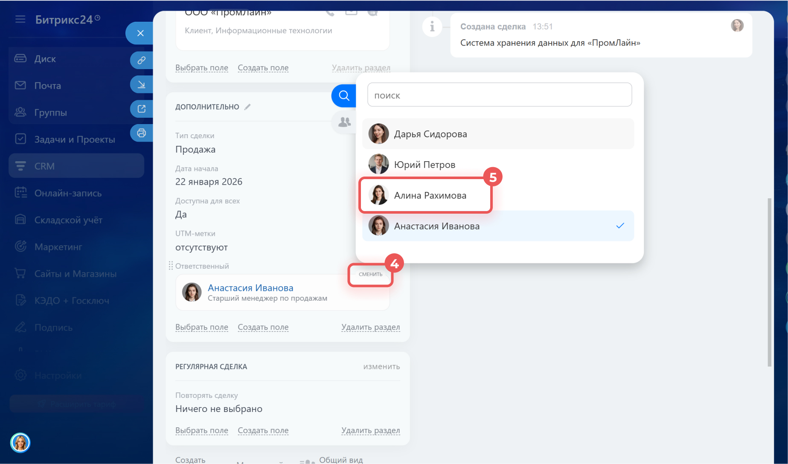Screen dimensions: 788x464
Task: Click the info icon in timeline
Action: point(432,27)
